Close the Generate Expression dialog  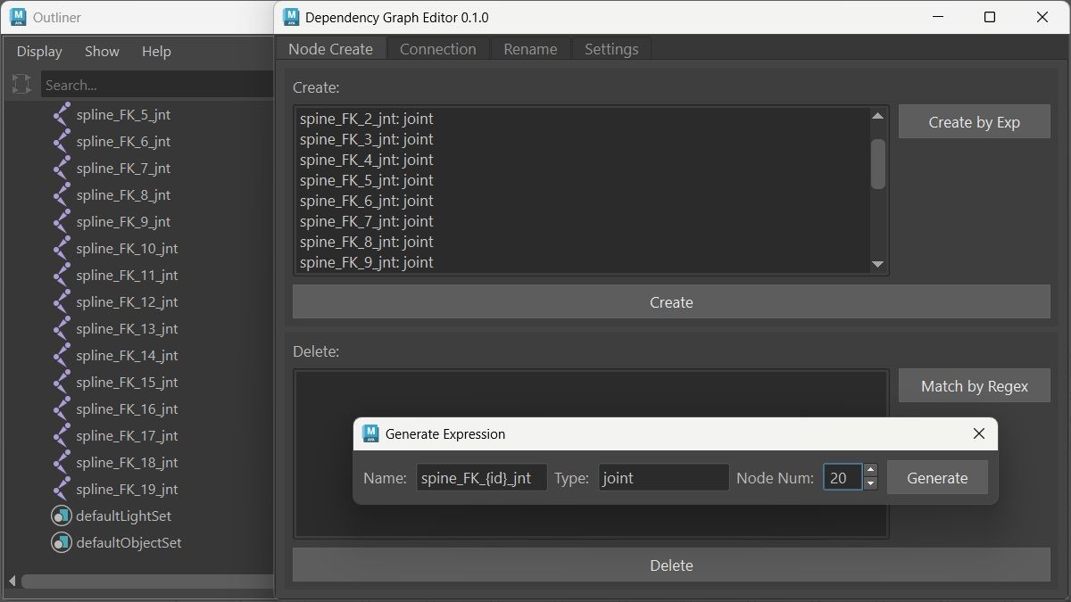979,433
